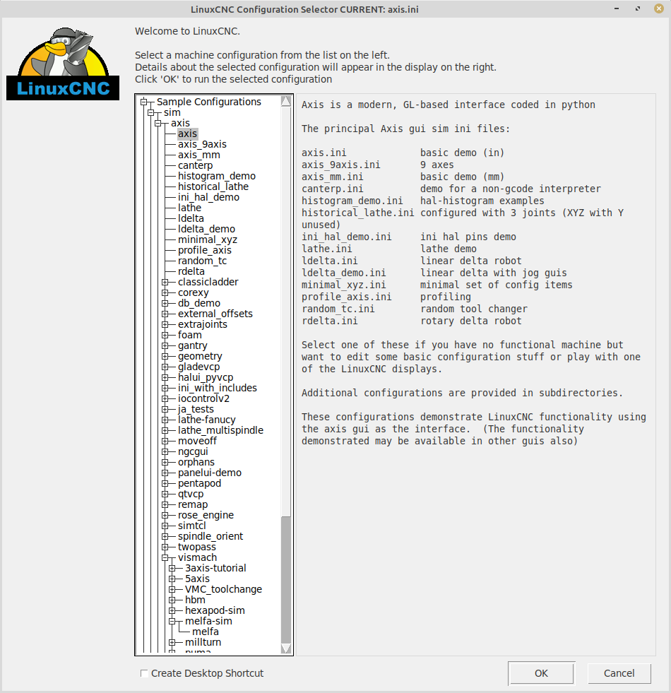Click the ini_with_includes tree item
Viewport: 671px width, 693px height.
(217, 388)
